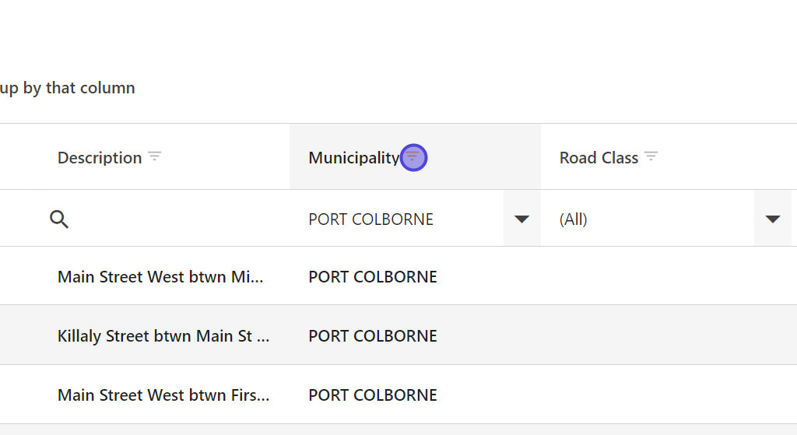
Task: Click the (All) Road Class filter box
Action: coord(646,219)
